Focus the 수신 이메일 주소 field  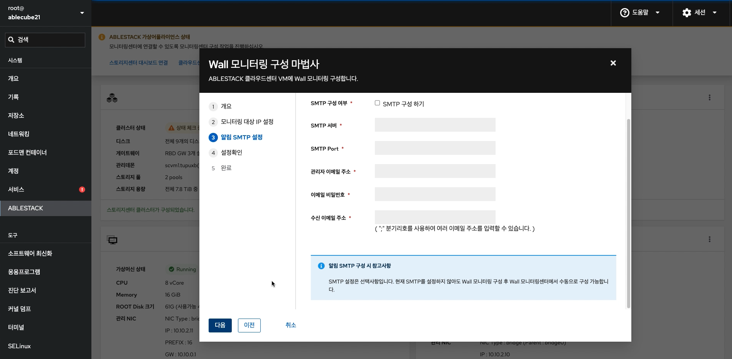(x=435, y=217)
